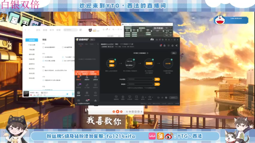The height and width of the screenshot is (143, 255).
Task: Click the share icon in streaming companion
Action: tap(177, 45)
